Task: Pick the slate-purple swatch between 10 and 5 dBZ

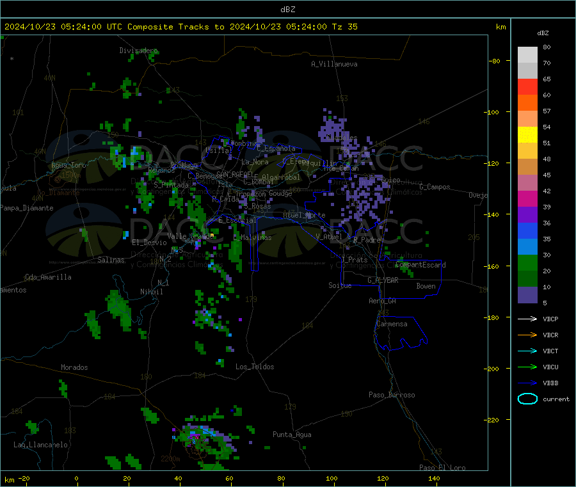Action: click(527, 295)
